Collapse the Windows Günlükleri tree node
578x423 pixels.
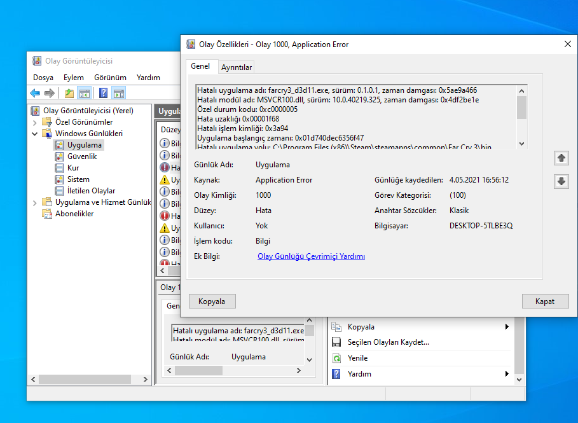[x=34, y=134]
